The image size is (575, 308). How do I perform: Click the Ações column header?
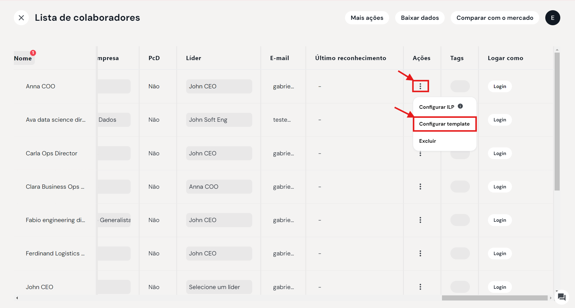[421, 58]
